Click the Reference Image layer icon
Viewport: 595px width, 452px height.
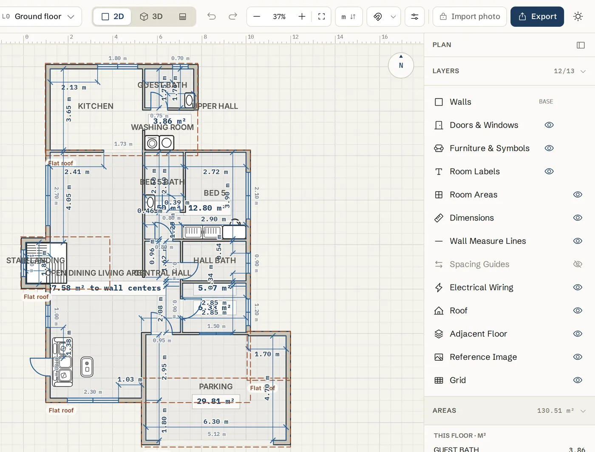439,357
